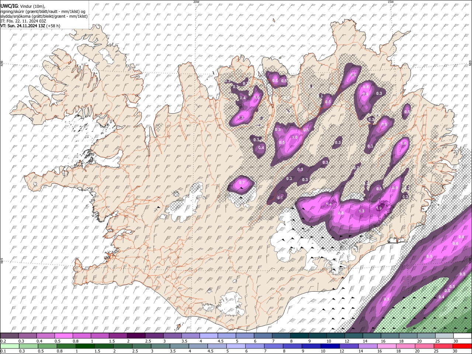Viewport: 472px width, 354px height.
Task: Click the "rigning/skúrir" legend description line
Action: [43, 11]
